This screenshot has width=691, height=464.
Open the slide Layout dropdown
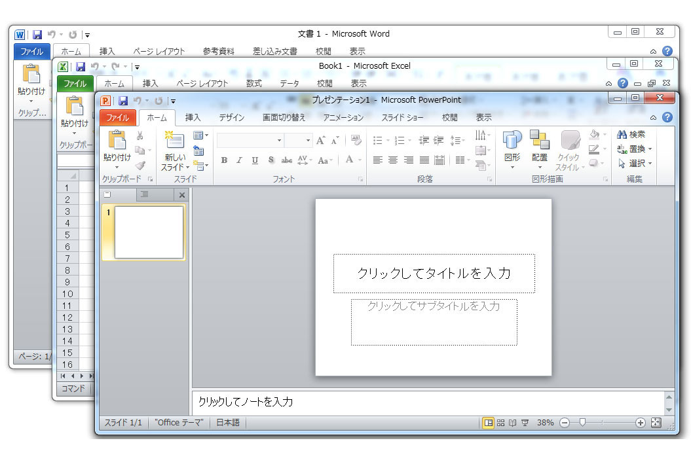coord(200,135)
